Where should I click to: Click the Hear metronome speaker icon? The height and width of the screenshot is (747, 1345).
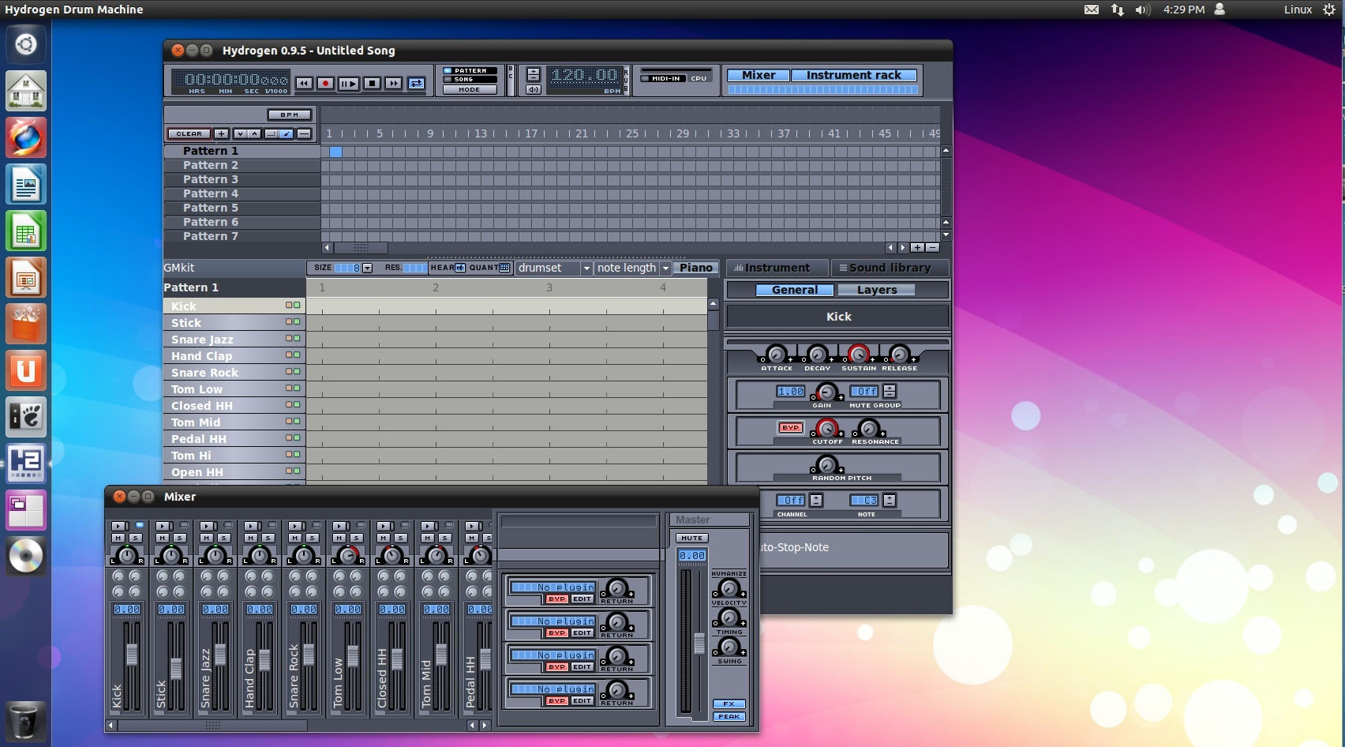point(460,268)
